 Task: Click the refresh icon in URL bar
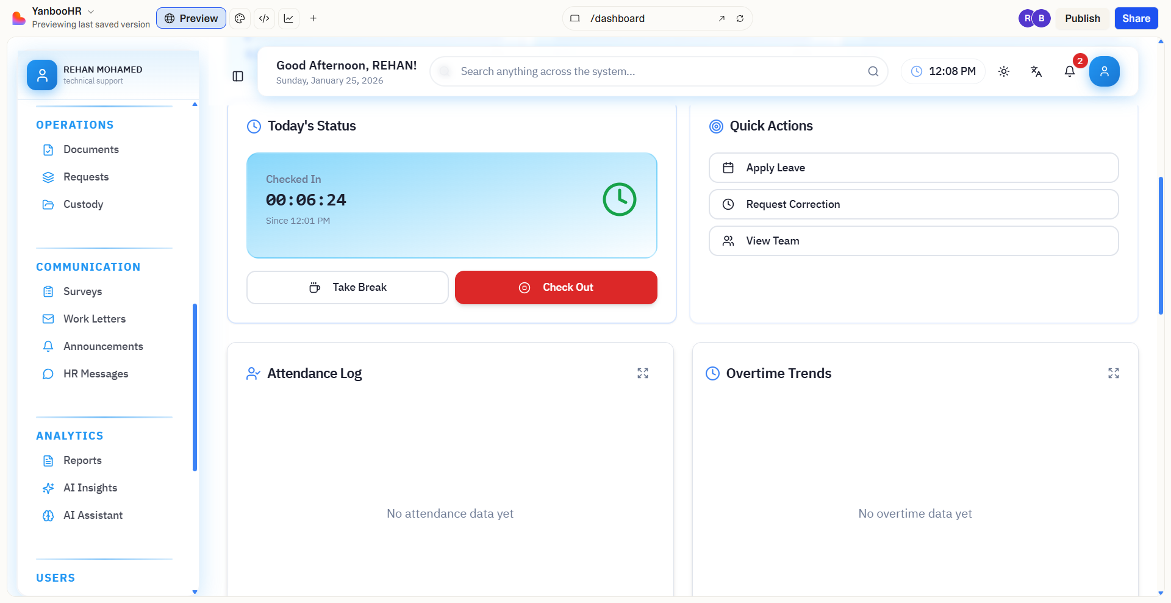(x=740, y=18)
